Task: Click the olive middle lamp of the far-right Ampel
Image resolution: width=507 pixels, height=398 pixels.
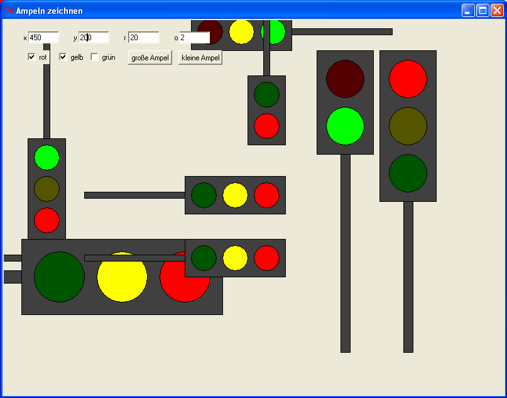Action: click(408, 126)
